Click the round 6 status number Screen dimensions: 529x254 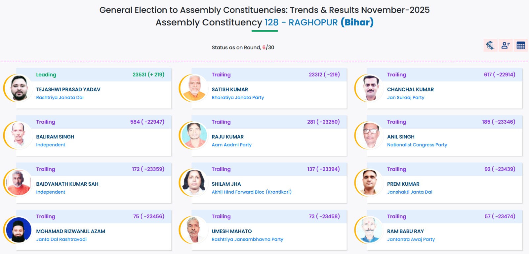[264, 48]
